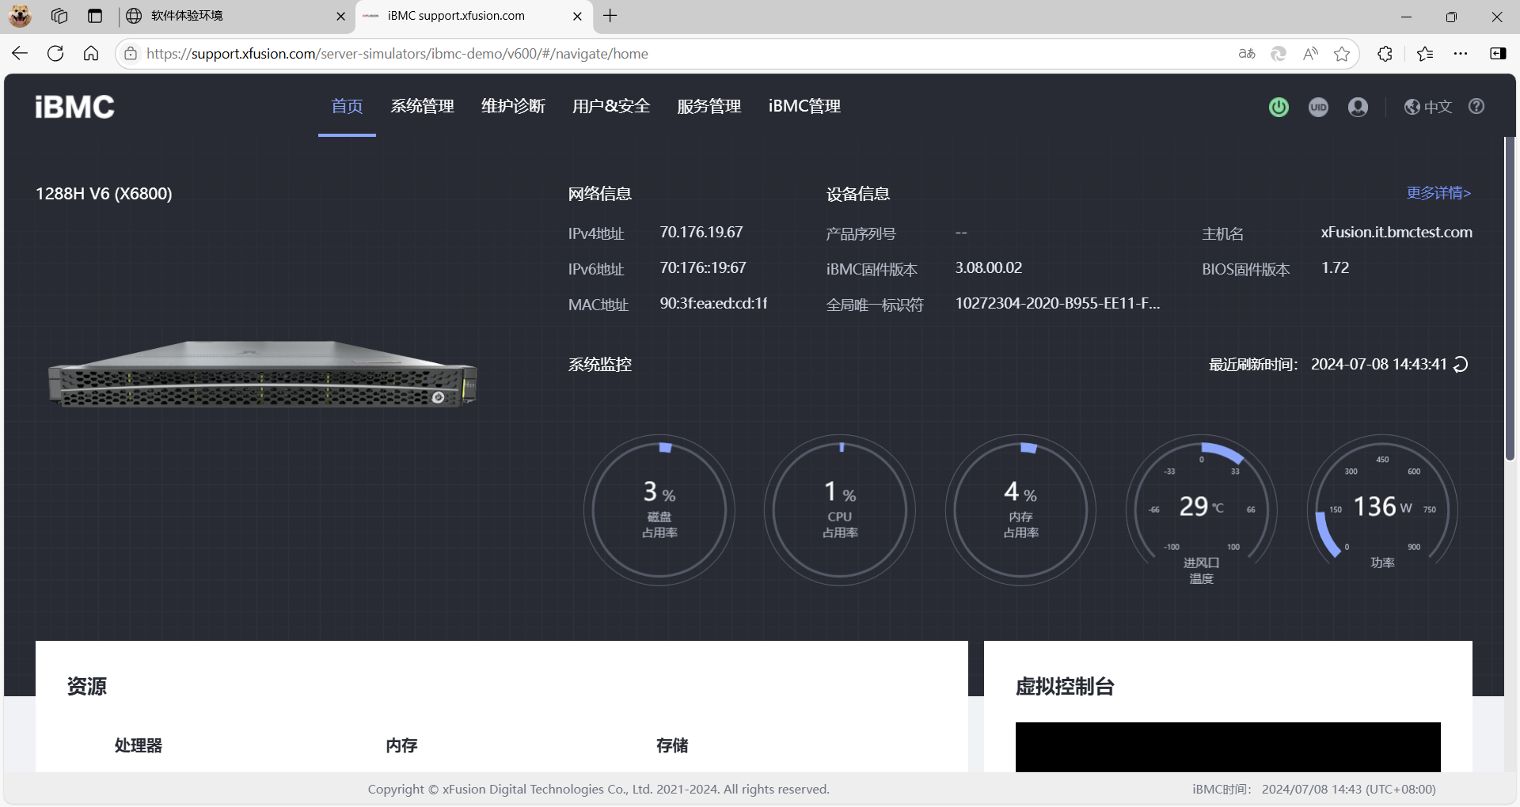Click the iBMC时间 status at bottom

tap(1314, 790)
